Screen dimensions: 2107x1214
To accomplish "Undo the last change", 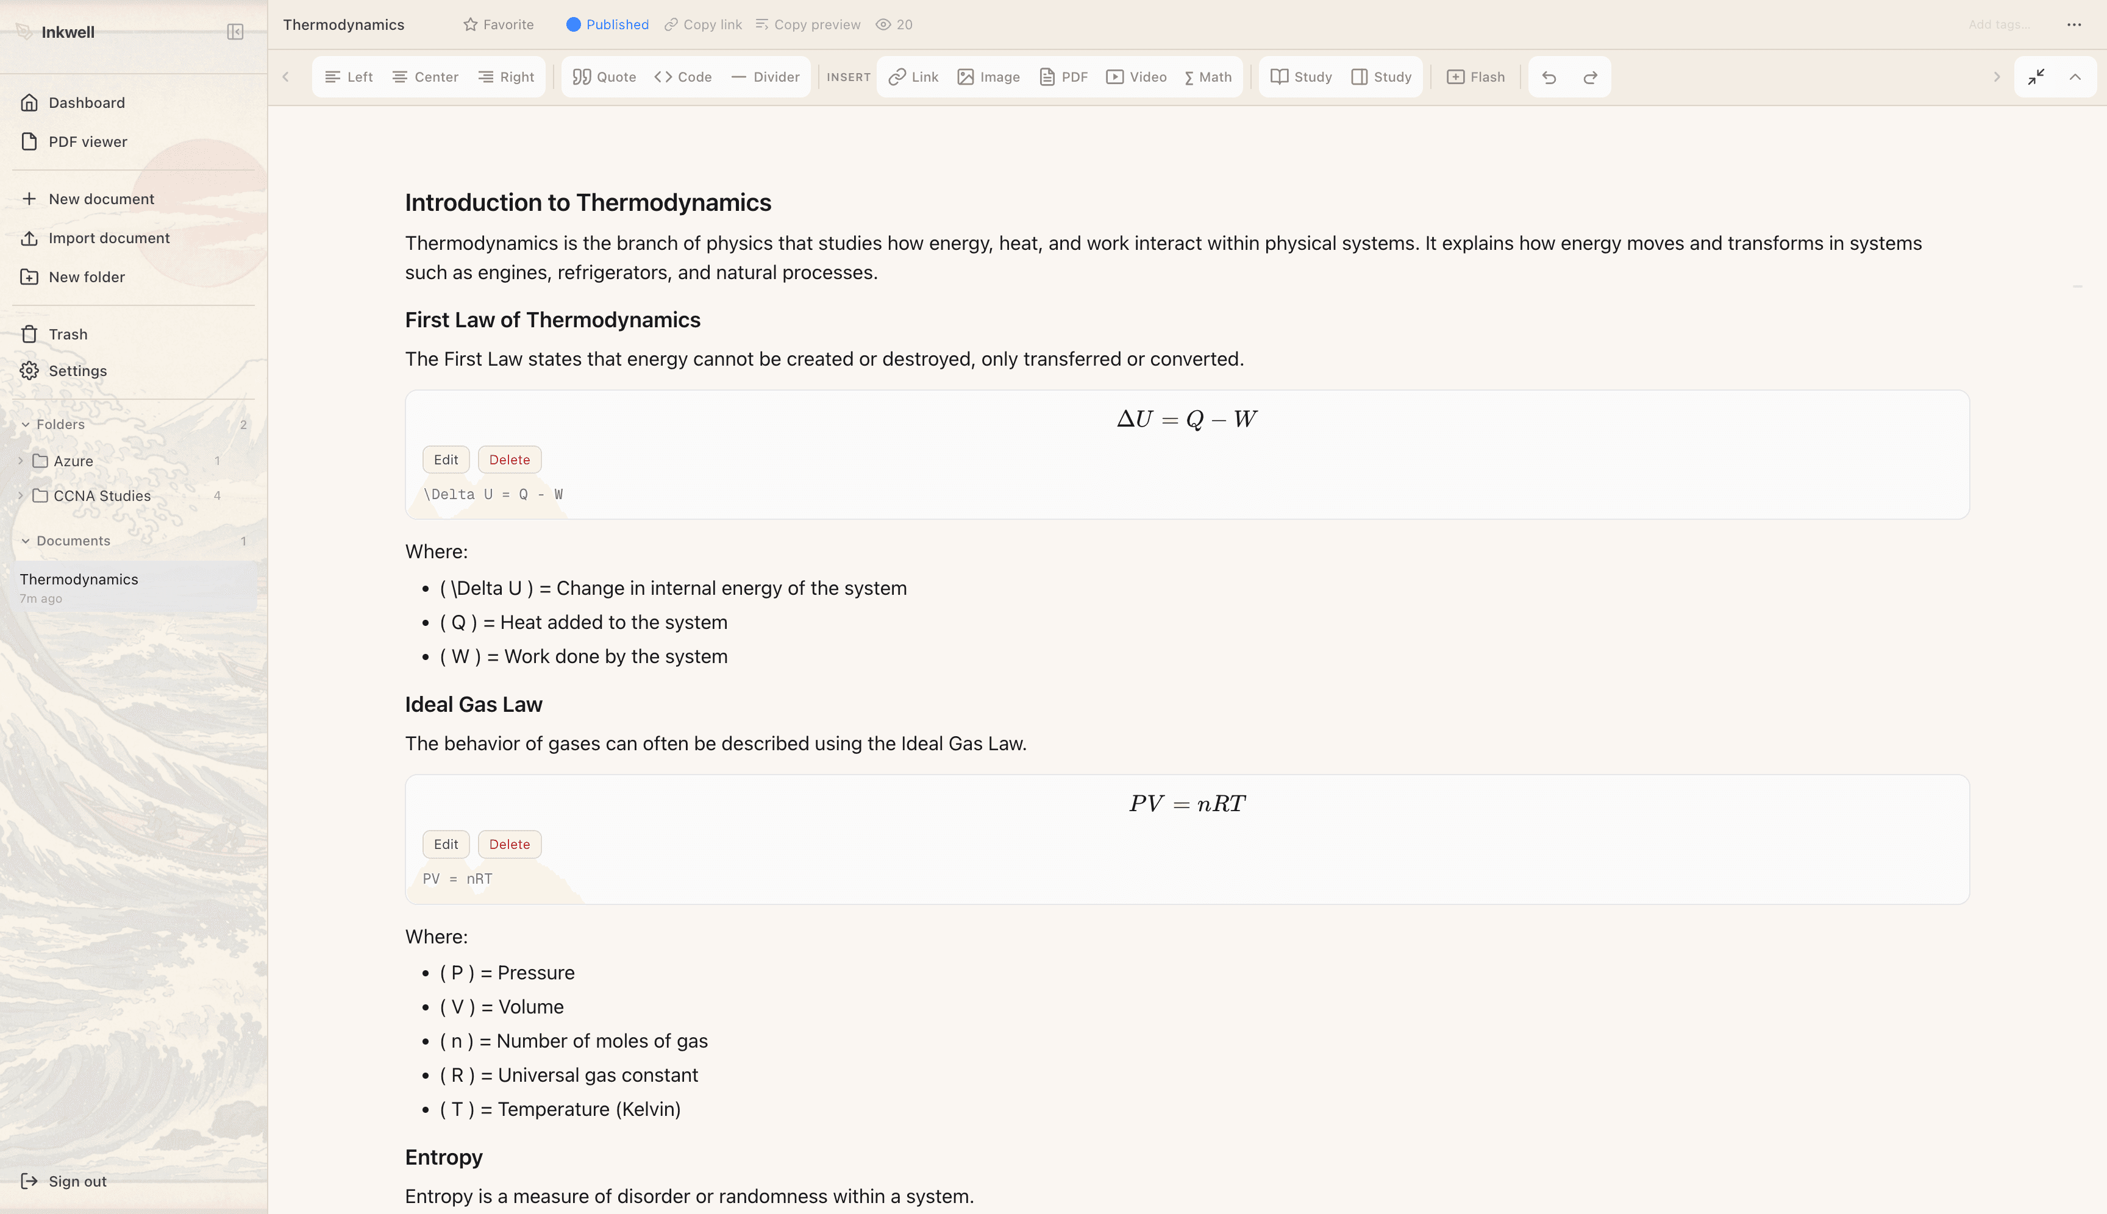I will tap(1549, 77).
